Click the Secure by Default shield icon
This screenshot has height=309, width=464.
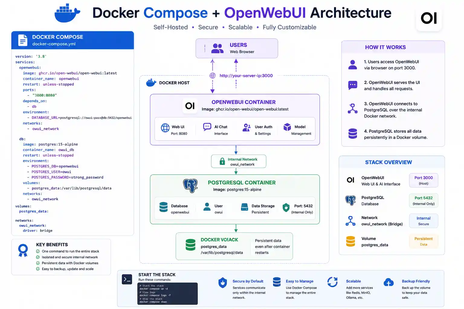223,283
